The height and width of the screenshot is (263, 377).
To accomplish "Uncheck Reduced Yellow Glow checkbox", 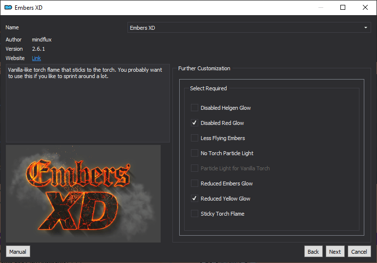I will coord(194,199).
